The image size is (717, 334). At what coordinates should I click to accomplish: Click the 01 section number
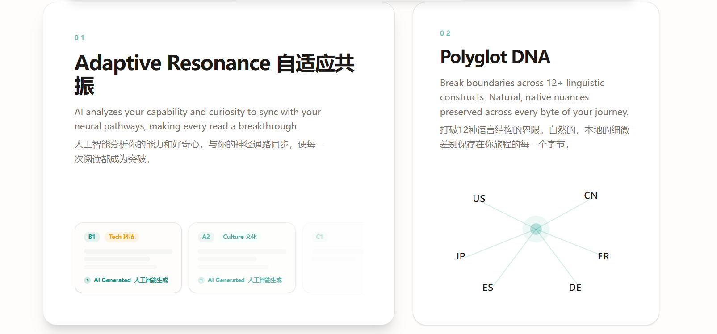[x=79, y=38]
